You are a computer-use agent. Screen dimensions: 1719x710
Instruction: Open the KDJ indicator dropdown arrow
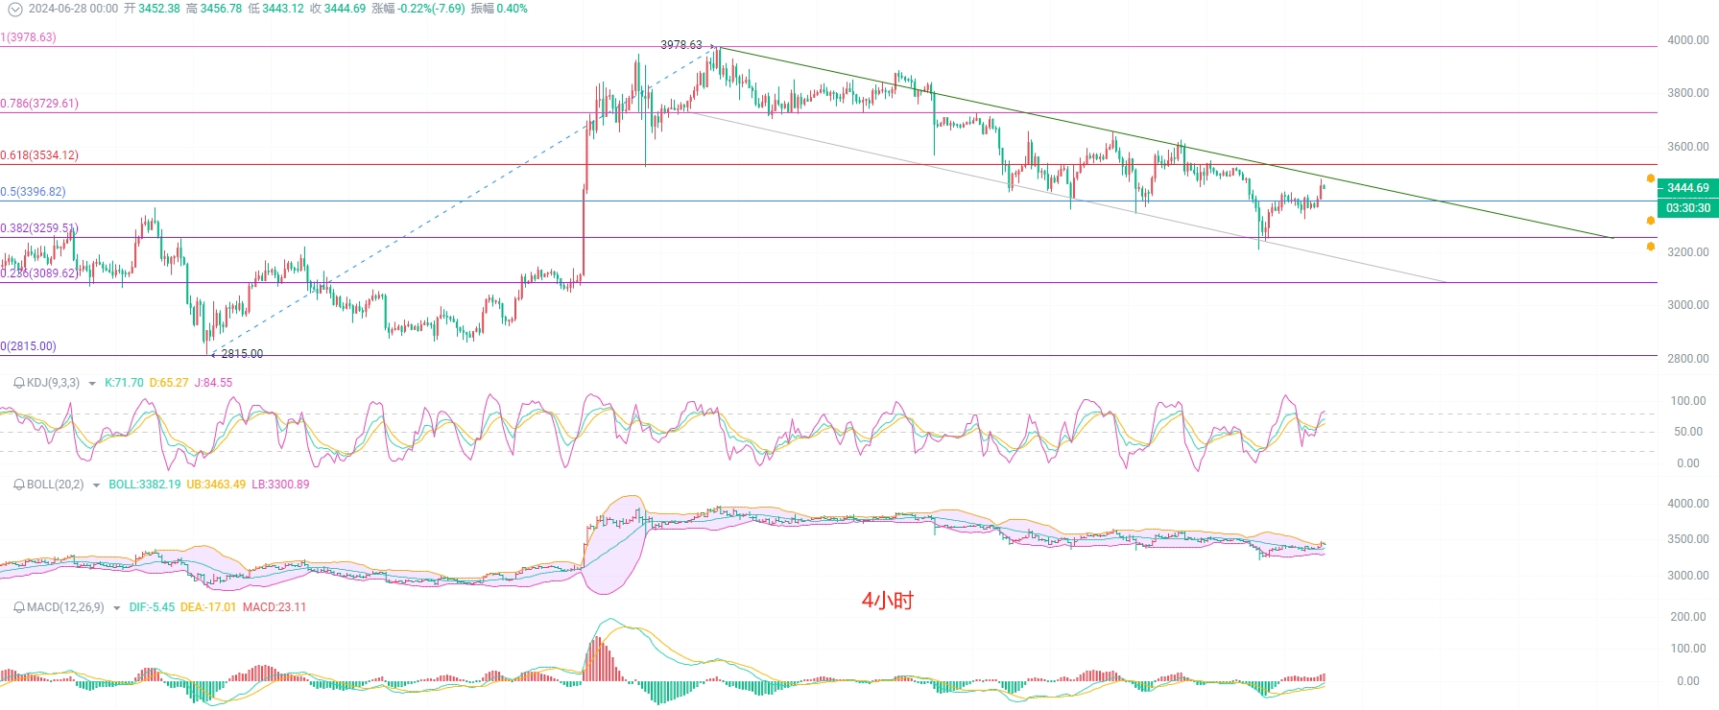coord(92,384)
